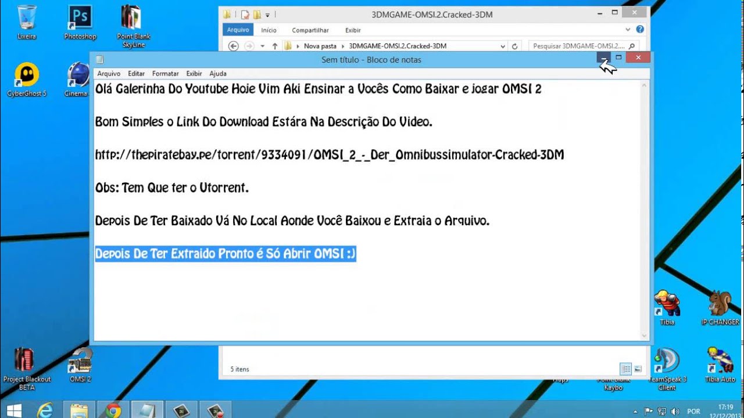Open the Photoshop desktop shortcut
Image resolution: width=744 pixels, height=418 pixels.
click(80, 22)
